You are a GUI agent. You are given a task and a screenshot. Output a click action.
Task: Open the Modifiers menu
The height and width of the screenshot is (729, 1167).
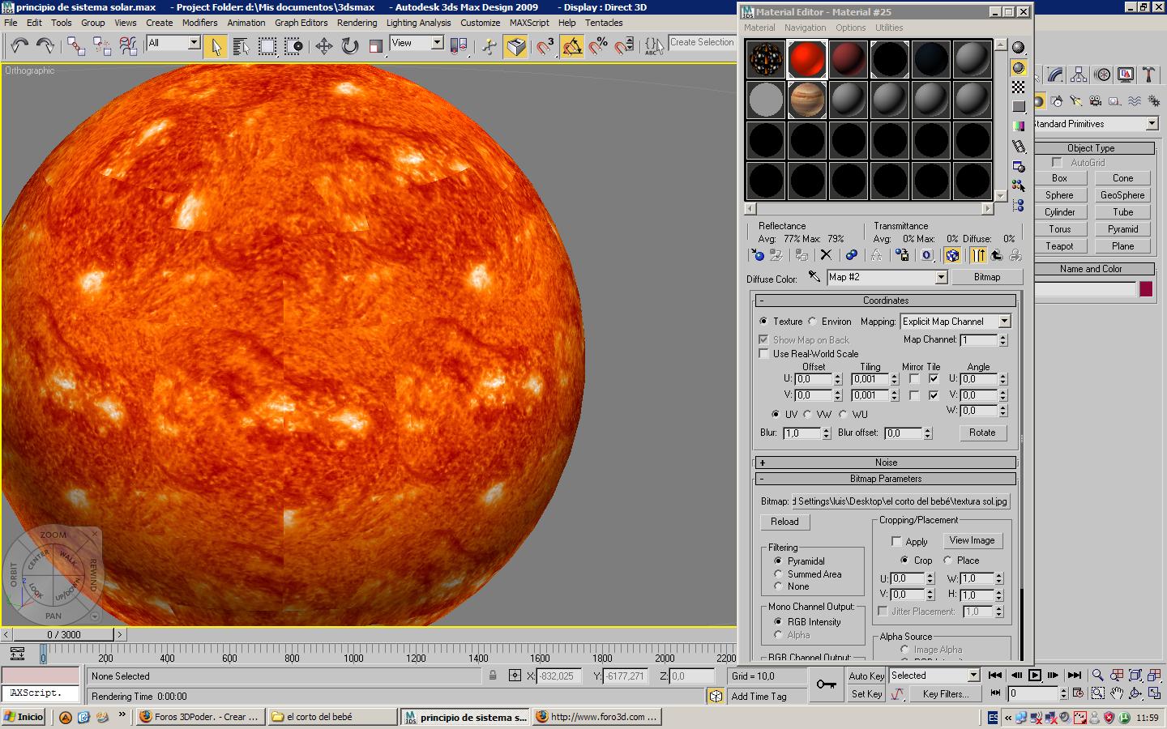point(199,23)
